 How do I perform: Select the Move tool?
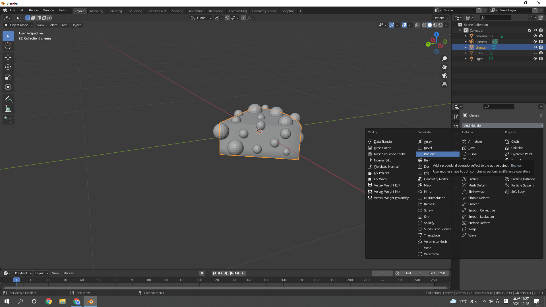click(8, 57)
